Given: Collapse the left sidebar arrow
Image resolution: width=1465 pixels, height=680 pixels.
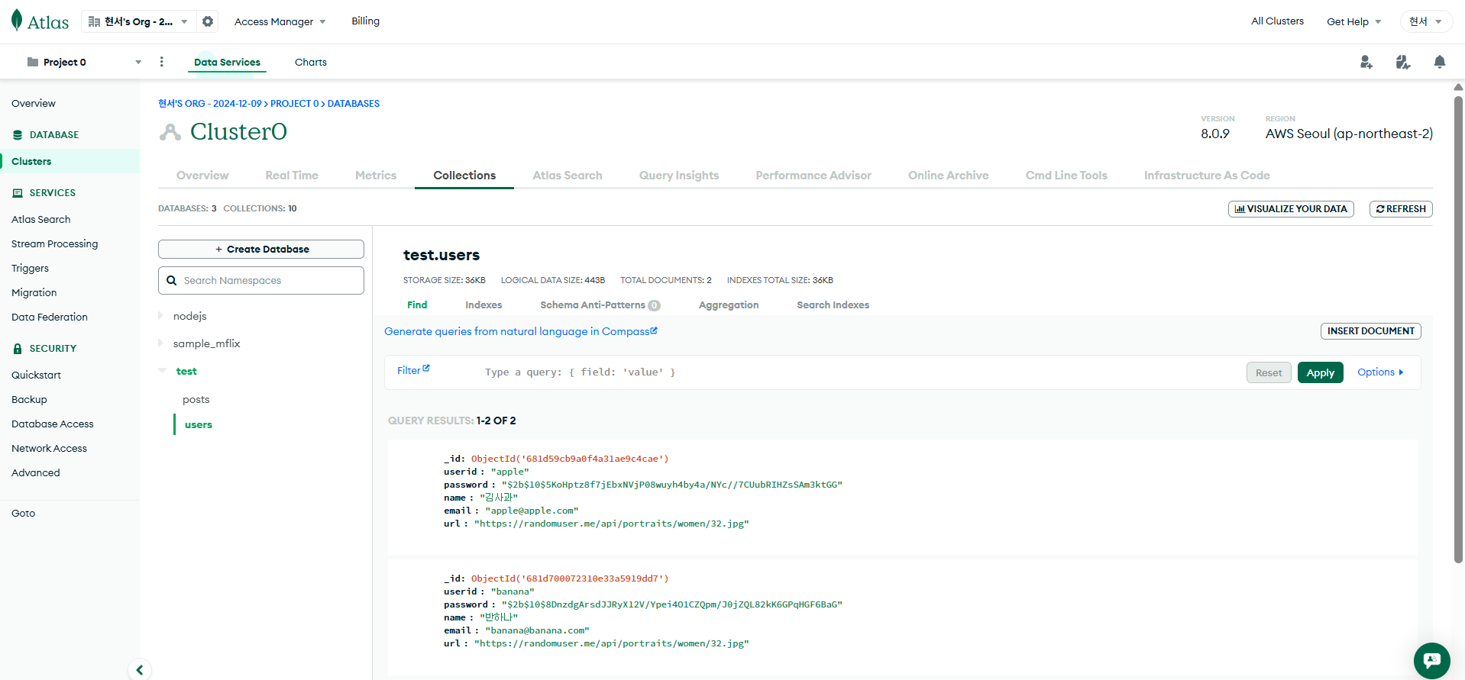Looking at the screenshot, I should click(140, 670).
